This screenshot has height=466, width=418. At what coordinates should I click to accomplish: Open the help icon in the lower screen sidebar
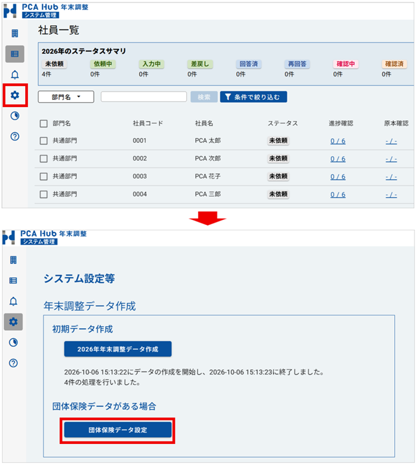[x=13, y=363]
